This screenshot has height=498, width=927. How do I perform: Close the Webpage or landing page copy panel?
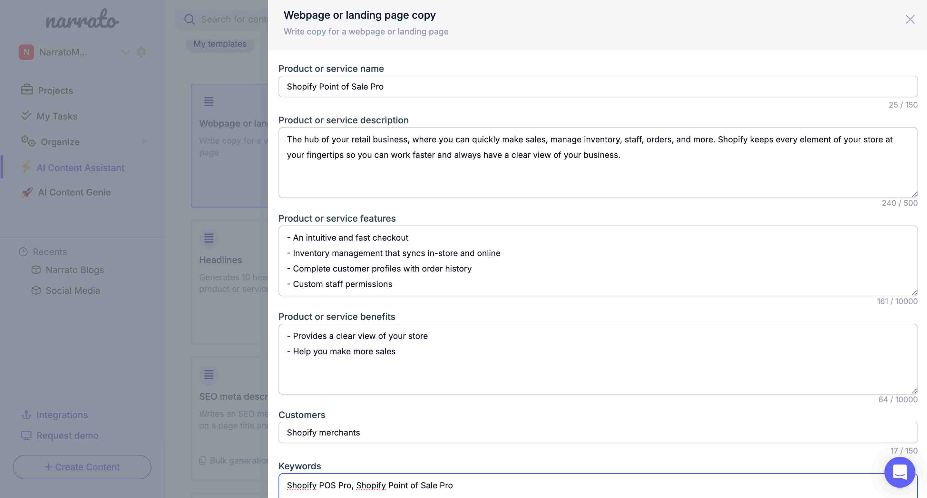pos(910,19)
